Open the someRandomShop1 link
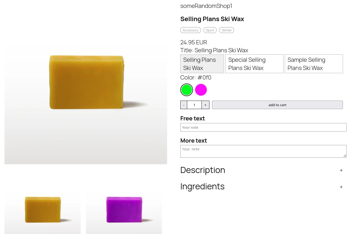 (206, 6)
